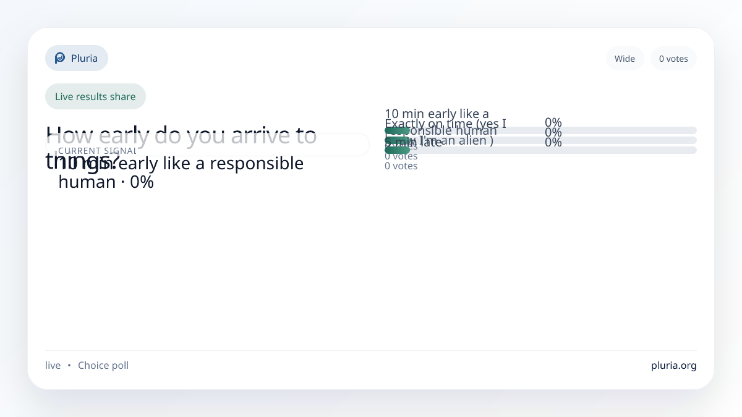Screen dimensions: 742x417
Task: Click the last 0% percentage value
Action: tap(553, 142)
